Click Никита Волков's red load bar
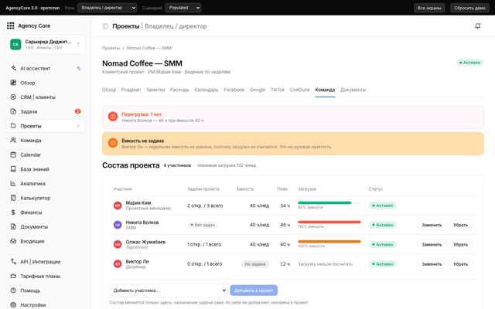Viewport: 495px width, 309px height. click(x=329, y=222)
